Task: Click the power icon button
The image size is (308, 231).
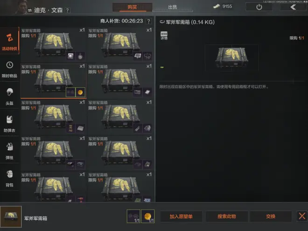Action: pyautogui.click(x=259, y=7)
